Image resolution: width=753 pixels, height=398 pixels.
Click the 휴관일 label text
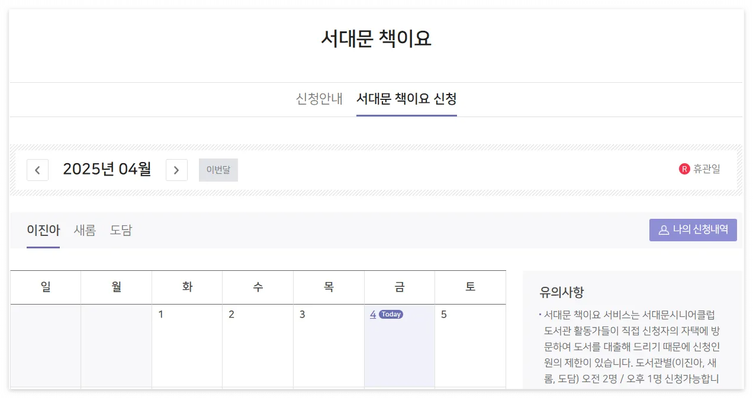point(705,169)
